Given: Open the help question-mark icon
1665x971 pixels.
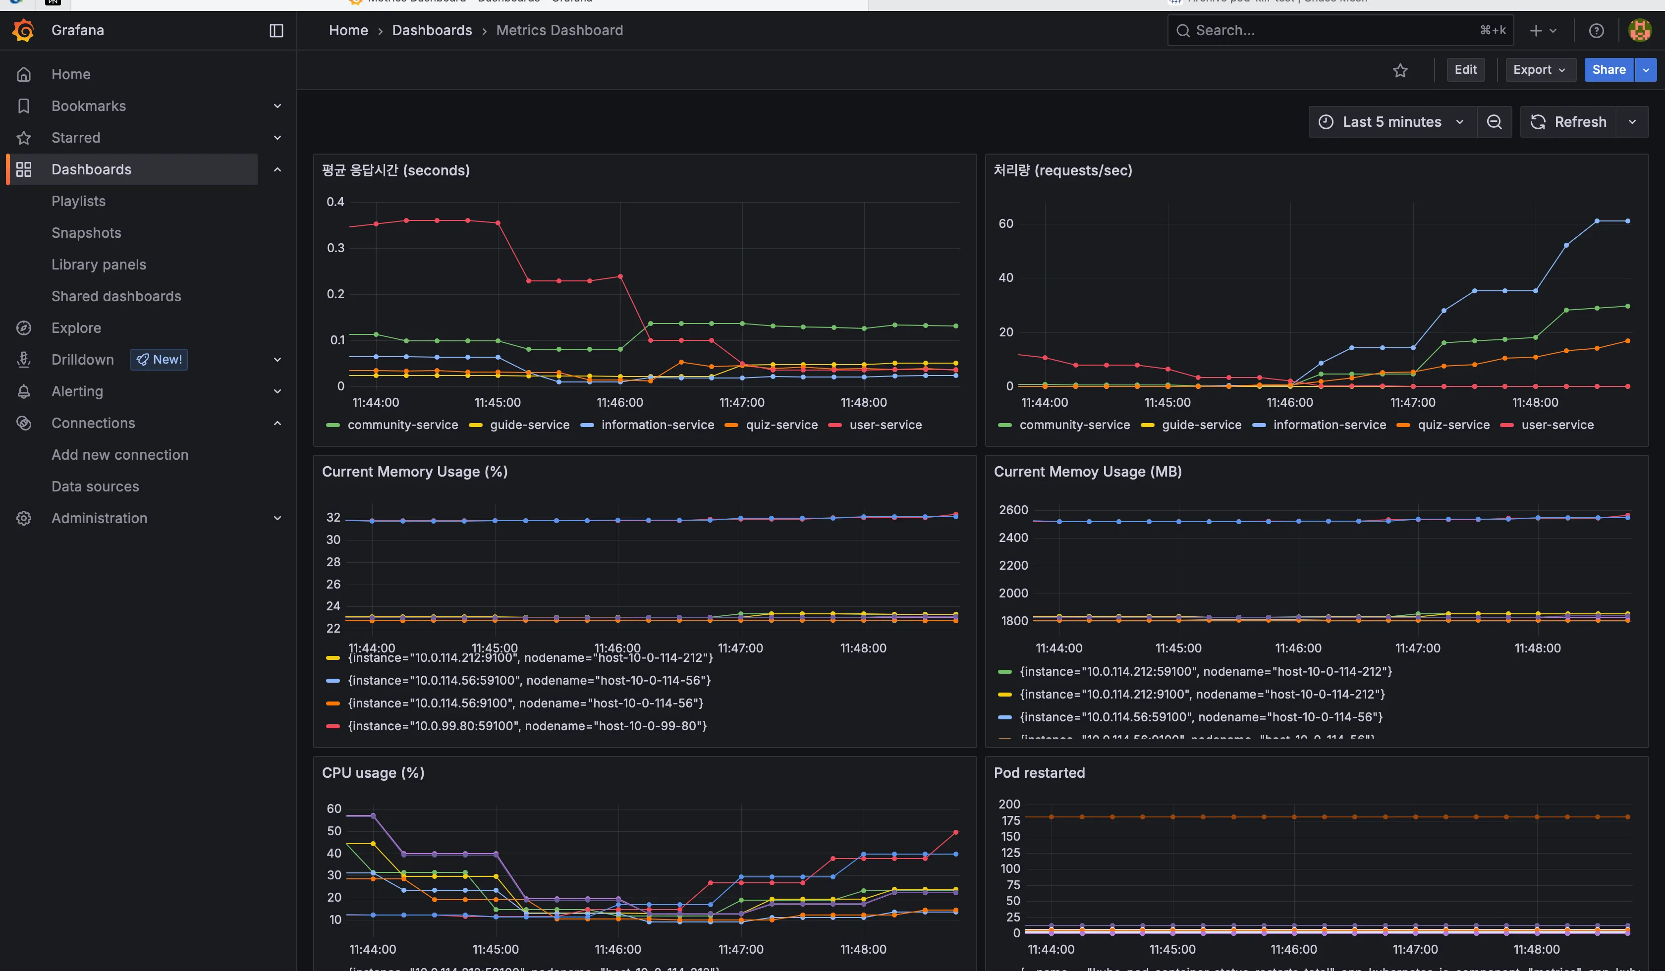Looking at the screenshot, I should [1596, 30].
